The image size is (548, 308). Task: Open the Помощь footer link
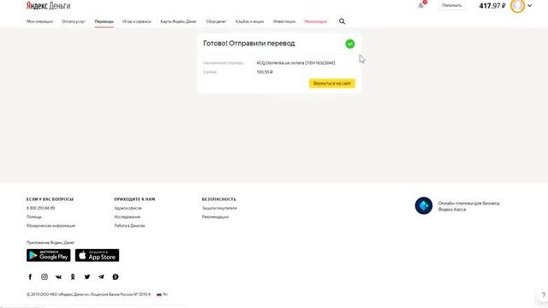(34, 216)
